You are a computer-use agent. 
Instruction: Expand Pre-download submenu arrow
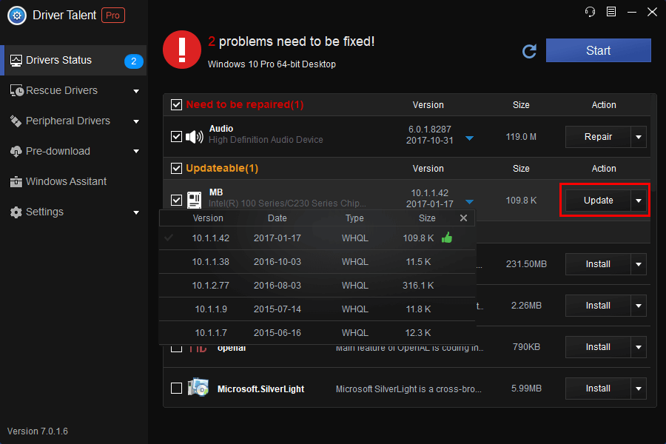[136, 151]
